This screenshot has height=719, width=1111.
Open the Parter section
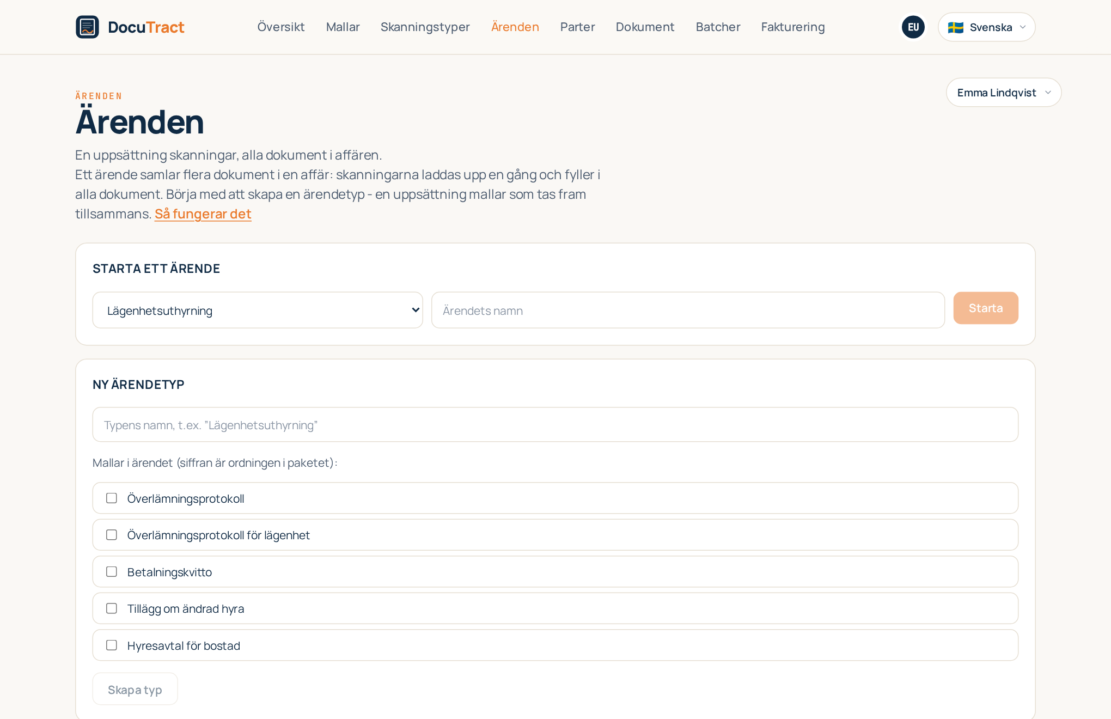tap(578, 27)
